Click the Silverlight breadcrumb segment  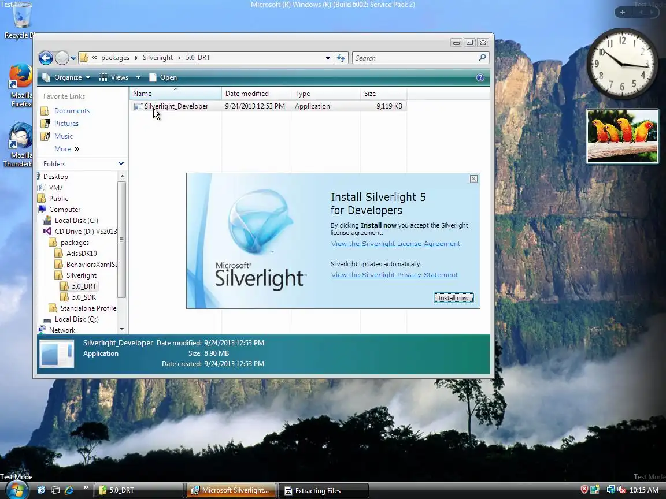click(158, 58)
